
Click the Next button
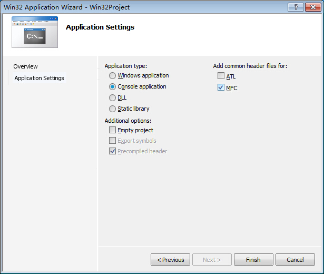click(212, 260)
